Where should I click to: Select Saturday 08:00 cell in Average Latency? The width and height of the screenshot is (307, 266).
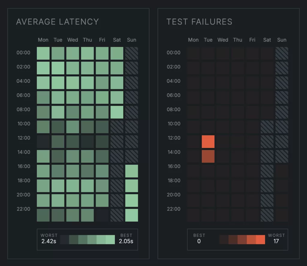(x=117, y=112)
